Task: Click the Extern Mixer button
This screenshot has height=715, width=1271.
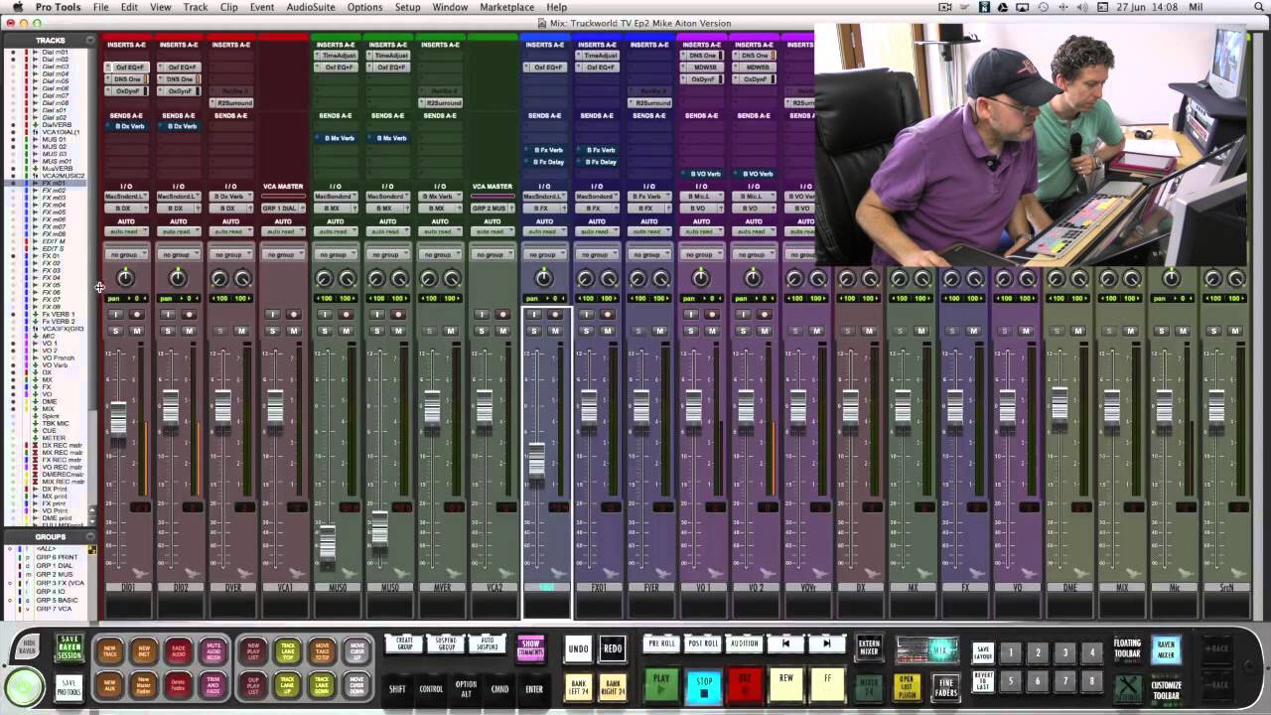Action: pos(869,647)
